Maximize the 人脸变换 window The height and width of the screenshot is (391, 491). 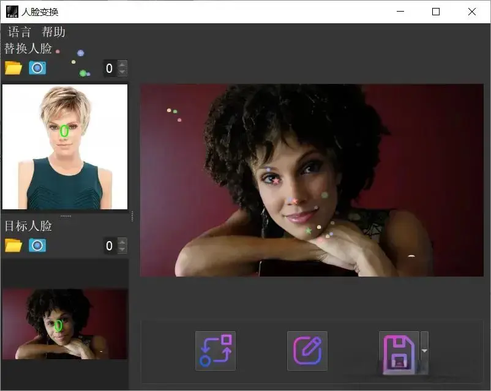(x=435, y=12)
